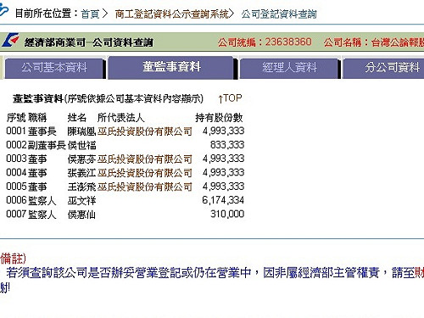Select the name 王澎飛 in row 0005
This screenshot has height=318, width=424.
pos(81,187)
